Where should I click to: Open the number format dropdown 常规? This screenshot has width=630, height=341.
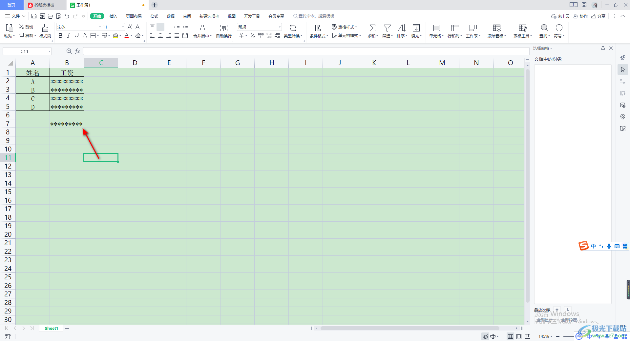pyautogui.click(x=280, y=27)
